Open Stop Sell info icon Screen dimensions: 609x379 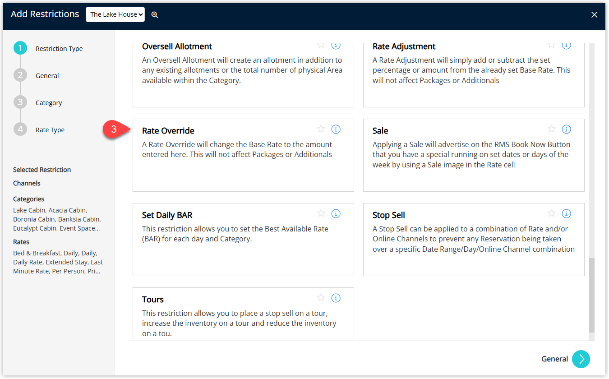pyautogui.click(x=567, y=213)
